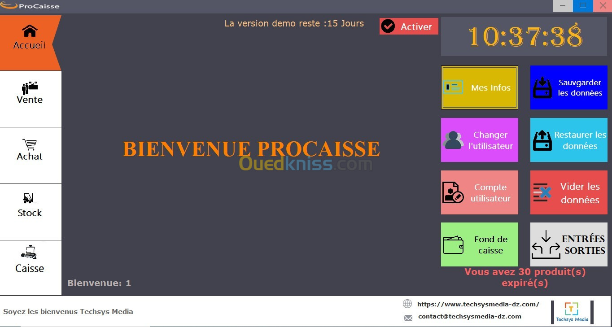This screenshot has height=327, width=612.
Task: Click the expired products warning text
Action: tap(525, 277)
